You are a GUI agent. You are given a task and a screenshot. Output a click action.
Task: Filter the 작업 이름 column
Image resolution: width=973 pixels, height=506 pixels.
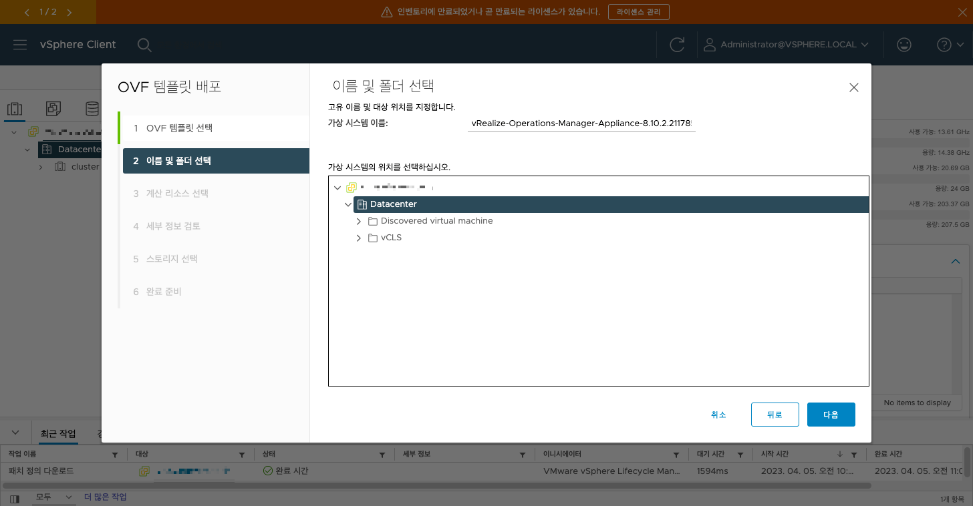click(114, 455)
